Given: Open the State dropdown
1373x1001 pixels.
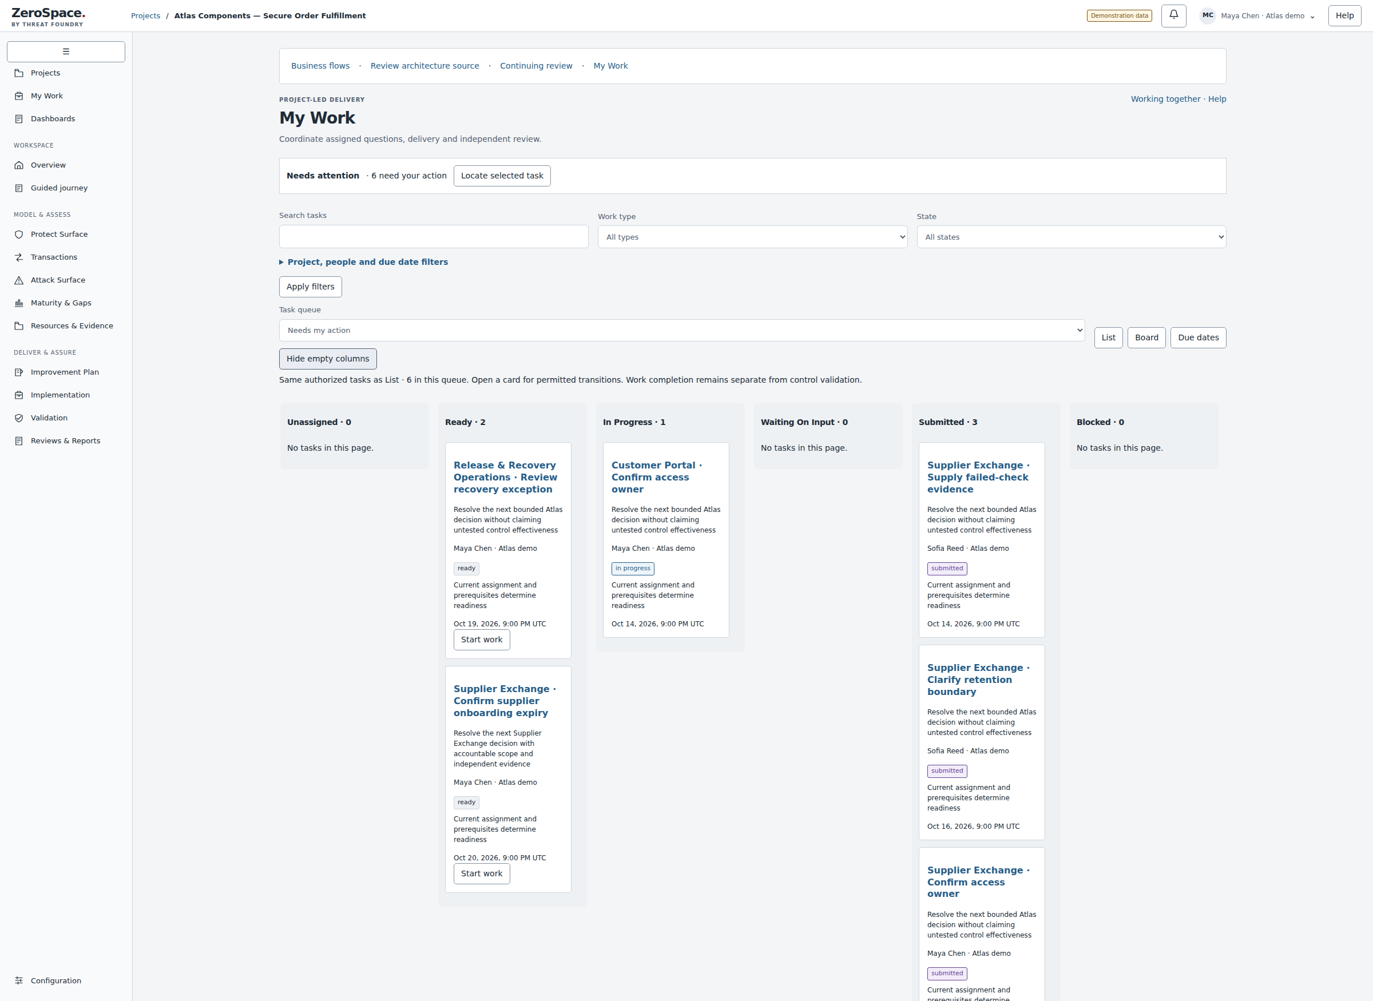Looking at the screenshot, I should [1070, 237].
